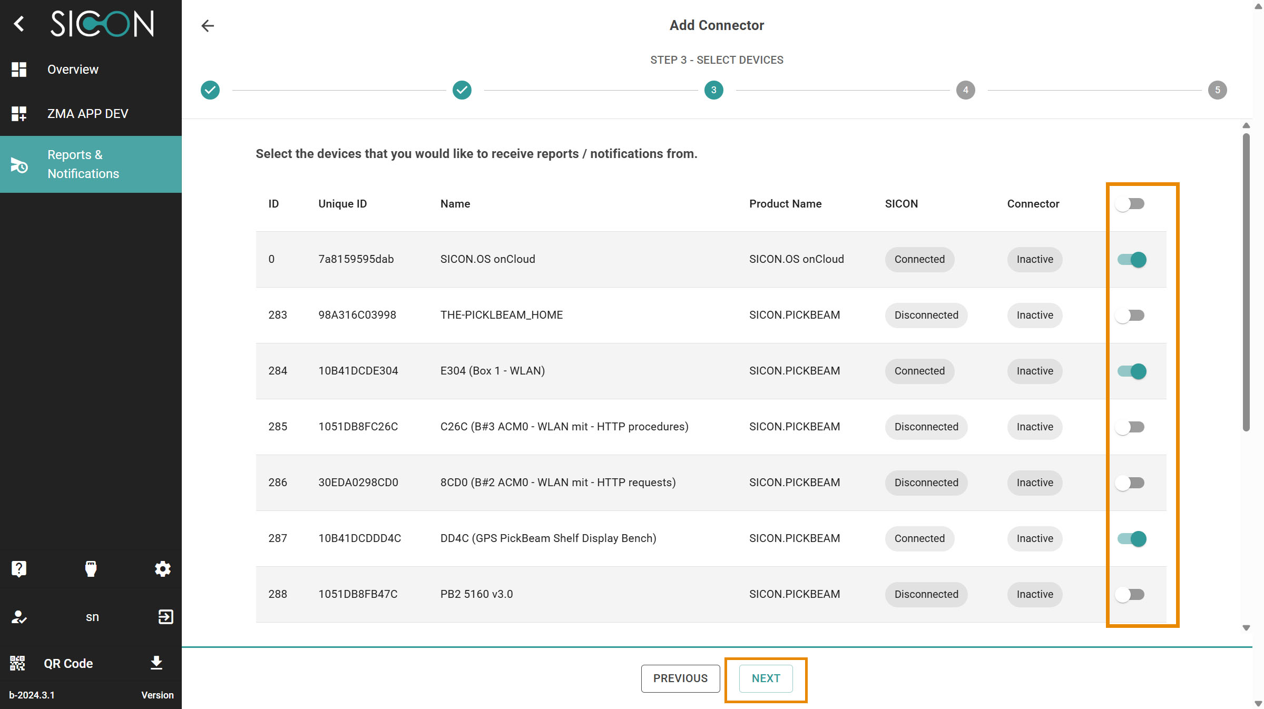Toggle the select-all devices switch in header
The width and height of the screenshot is (1264, 709).
pos(1130,204)
